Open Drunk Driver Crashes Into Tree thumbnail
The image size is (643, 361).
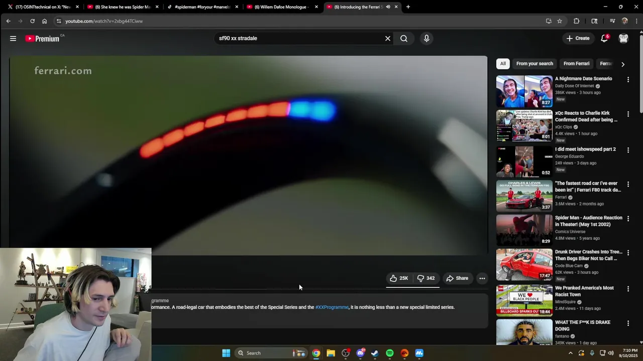pyautogui.click(x=524, y=264)
